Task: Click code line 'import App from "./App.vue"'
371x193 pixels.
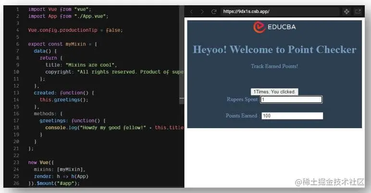Action: point(68,16)
